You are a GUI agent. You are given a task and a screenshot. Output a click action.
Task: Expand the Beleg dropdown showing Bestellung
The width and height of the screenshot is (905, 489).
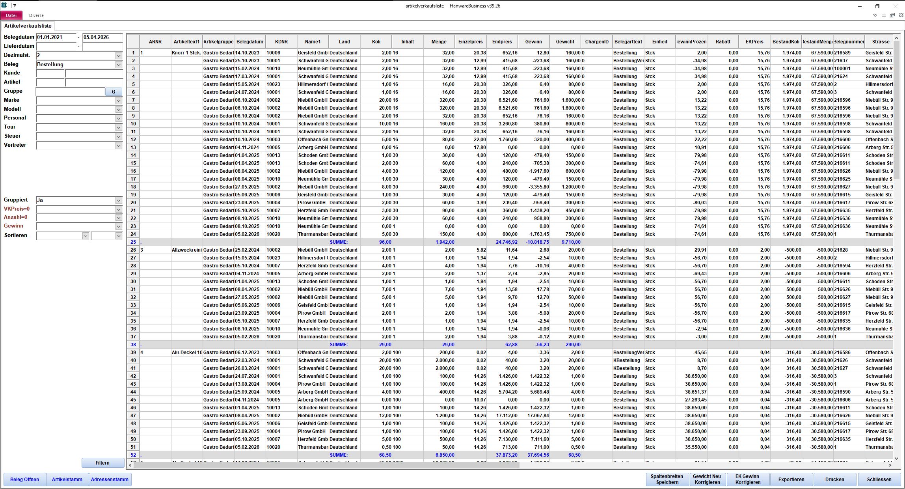(118, 65)
